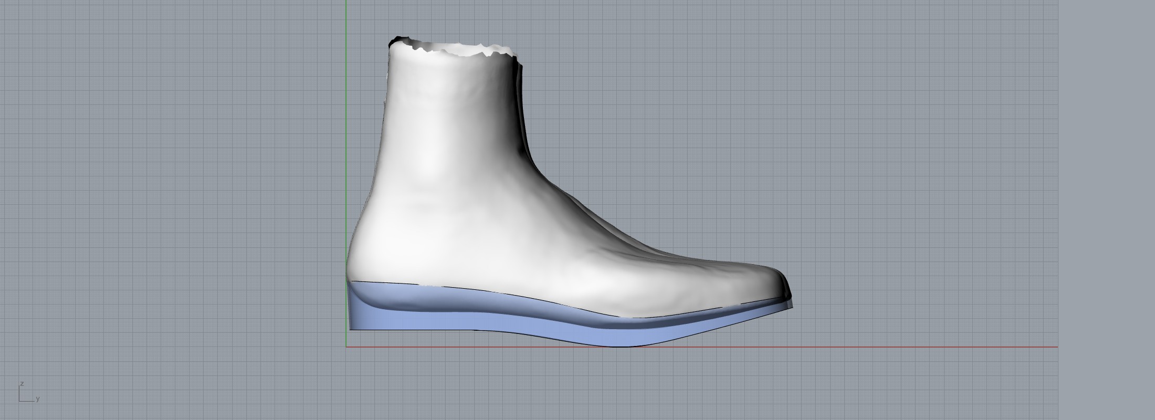This screenshot has height=420, width=1155.
Task: Click the origin where the axes intersect
Action: tap(346, 346)
